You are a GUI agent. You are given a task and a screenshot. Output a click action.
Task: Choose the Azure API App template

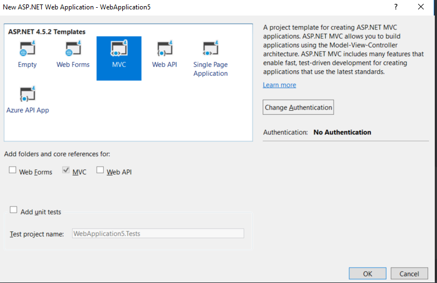(x=28, y=100)
